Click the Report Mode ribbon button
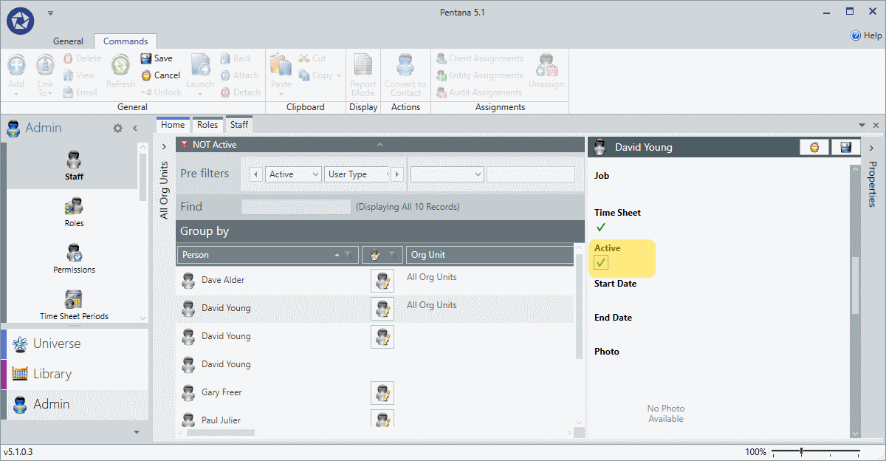Image resolution: width=886 pixels, height=461 pixels. [x=363, y=74]
